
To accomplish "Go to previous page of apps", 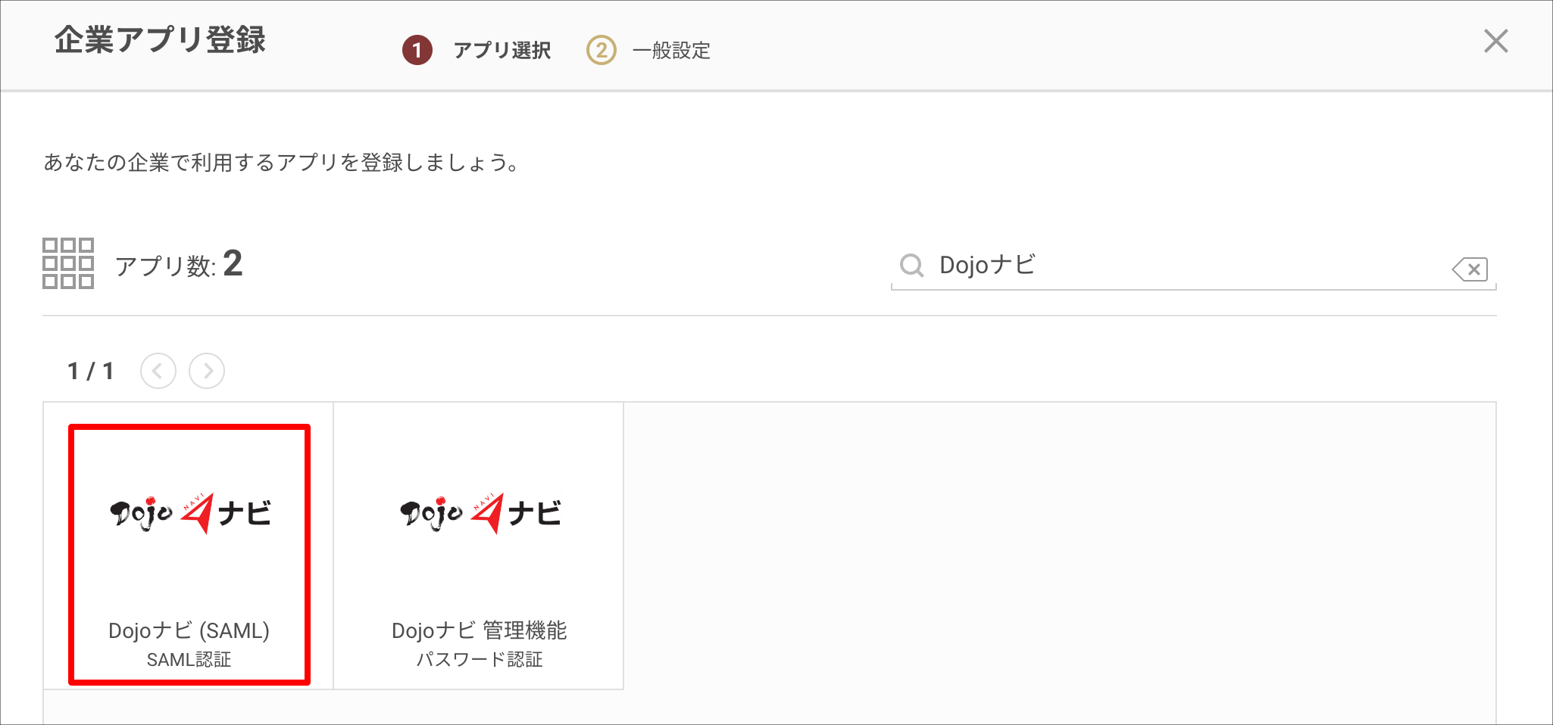I will coord(158,371).
